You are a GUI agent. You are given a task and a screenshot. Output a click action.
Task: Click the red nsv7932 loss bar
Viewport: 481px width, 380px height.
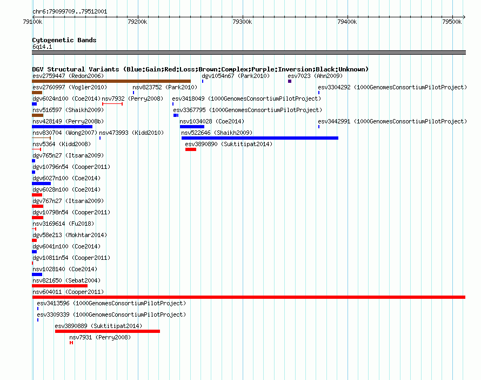(x=112, y=104)
